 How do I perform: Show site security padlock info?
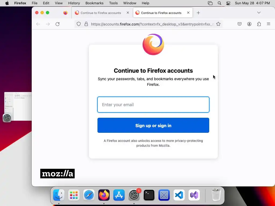86,24
